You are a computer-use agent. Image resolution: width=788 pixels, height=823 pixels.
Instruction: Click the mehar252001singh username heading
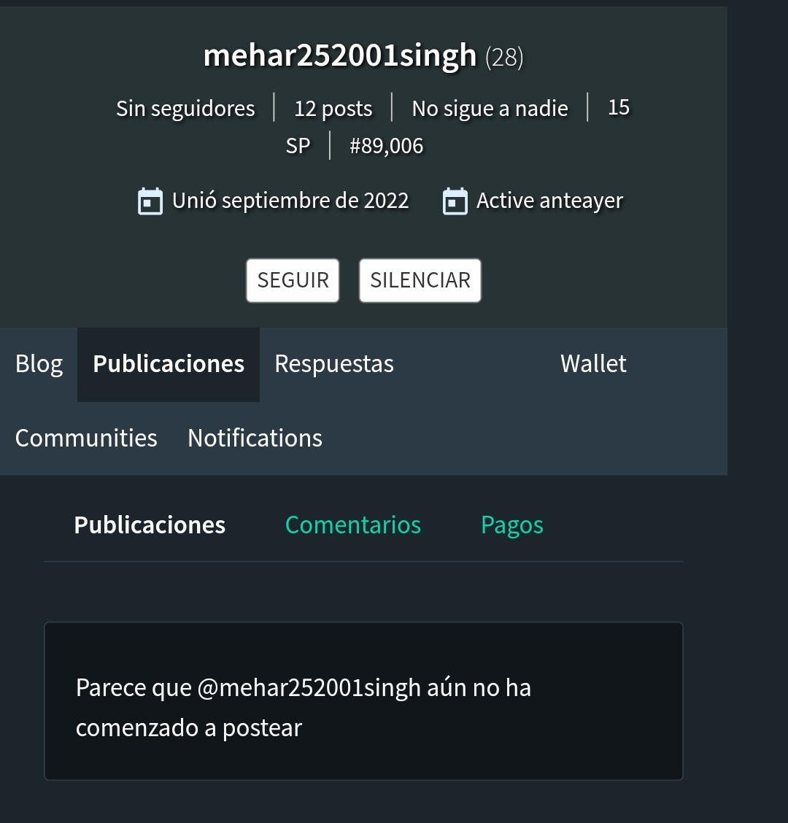coord(340,55)
